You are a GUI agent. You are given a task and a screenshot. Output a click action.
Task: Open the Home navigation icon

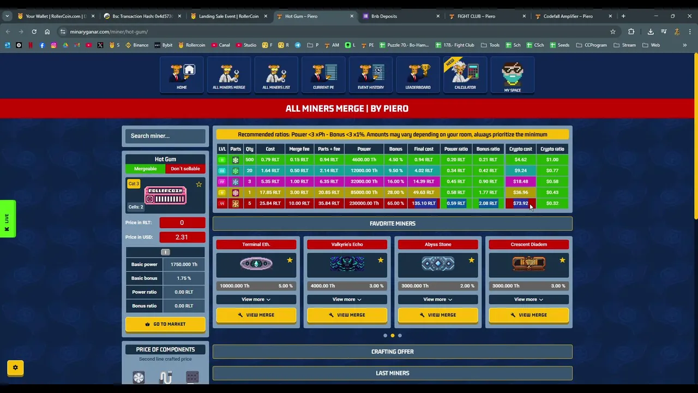[182, 75]
